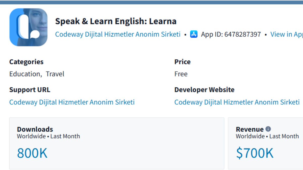Click the Revenue card heading

tap(250, 129)
